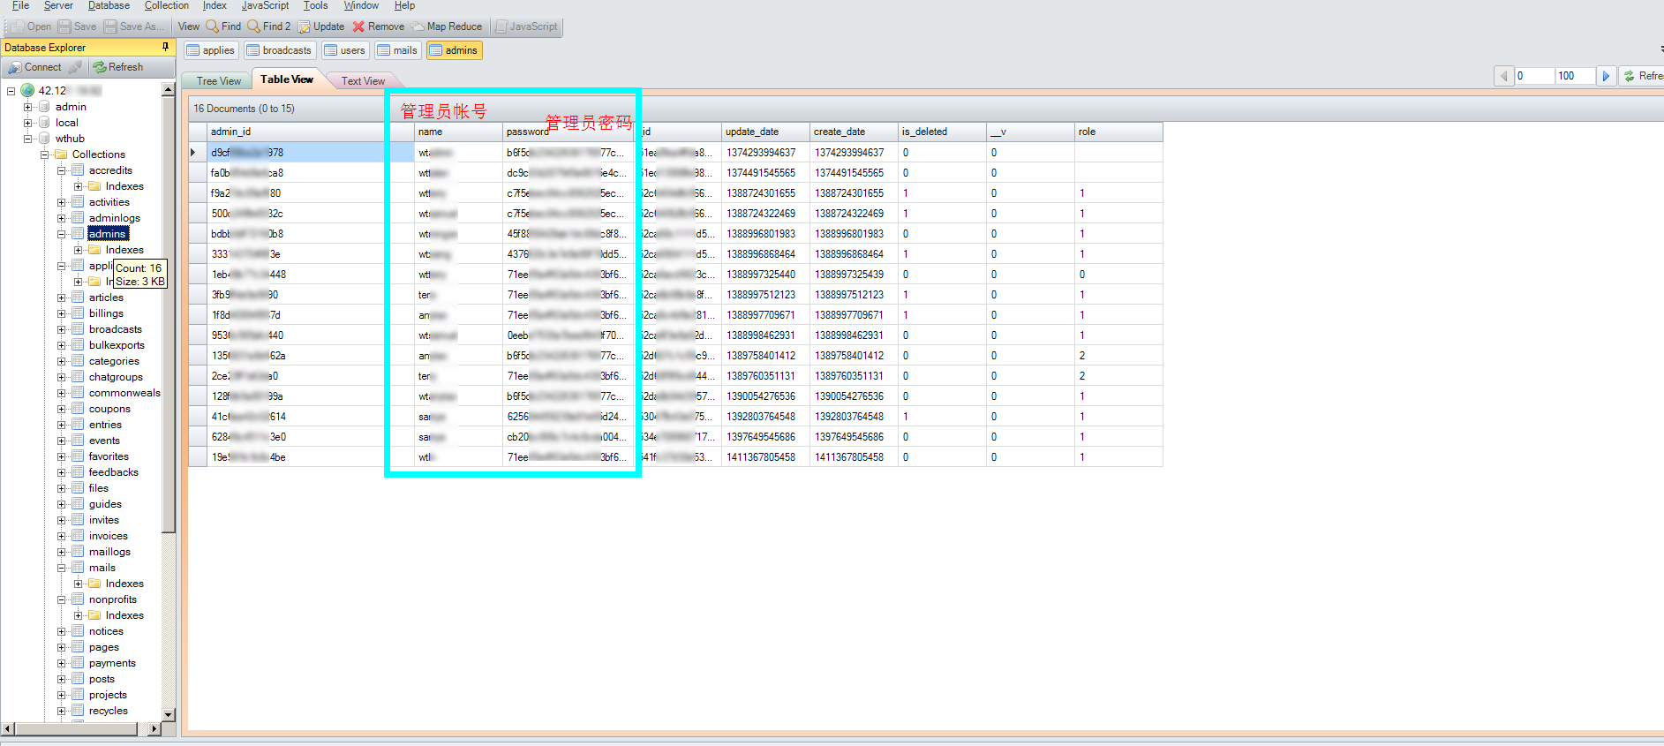Click the Save As toolbar icon
This screenshot has height=746, width=1664.
click(x=110, y=26)
